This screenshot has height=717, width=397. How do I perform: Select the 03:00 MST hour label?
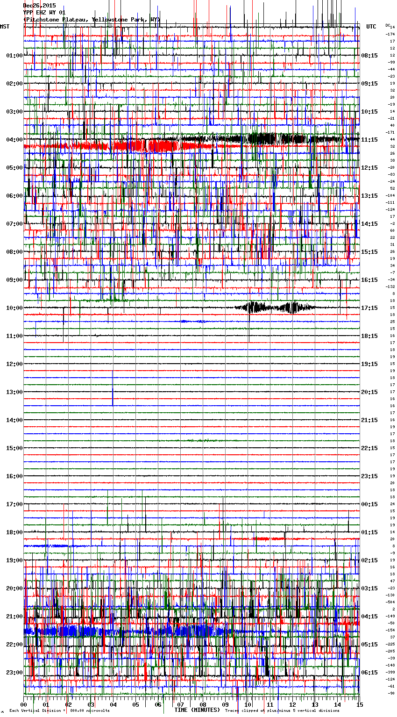tap(14, 112)
